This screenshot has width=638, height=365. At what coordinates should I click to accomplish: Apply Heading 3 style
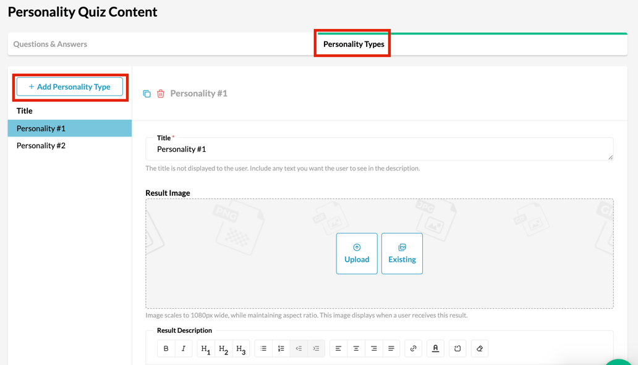(241, 348)
